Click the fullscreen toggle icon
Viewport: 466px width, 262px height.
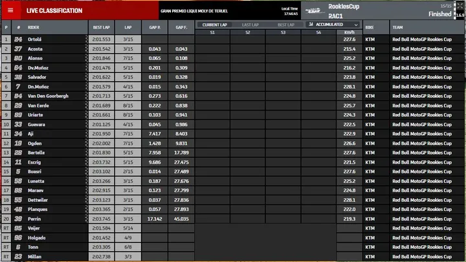tap(460, 6)
